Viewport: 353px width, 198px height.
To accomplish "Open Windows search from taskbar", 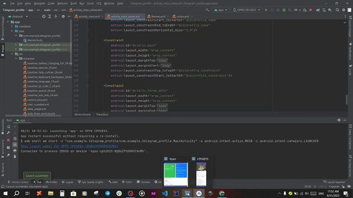I will pos(17,193).
